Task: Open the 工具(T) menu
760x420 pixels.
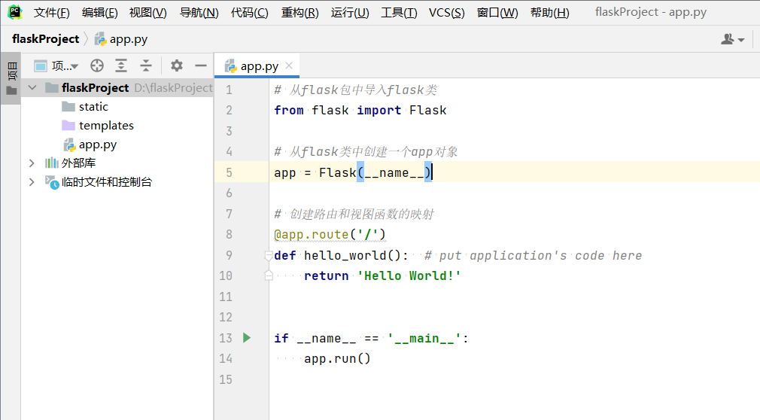Action: [x=398, y=13]
